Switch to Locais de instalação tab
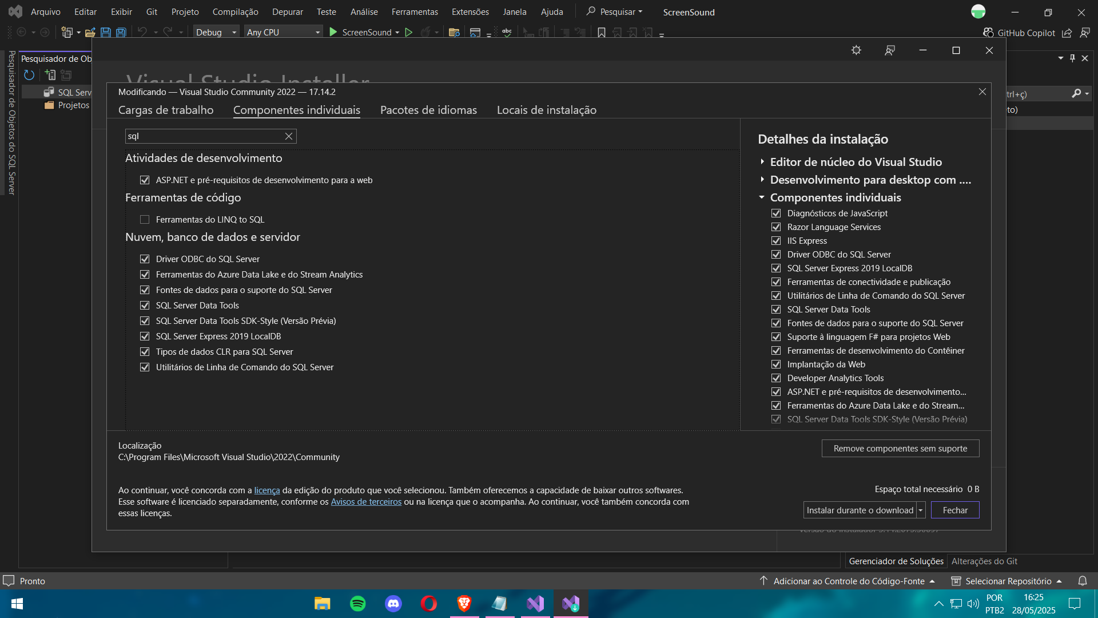 (x=547, y=110)
